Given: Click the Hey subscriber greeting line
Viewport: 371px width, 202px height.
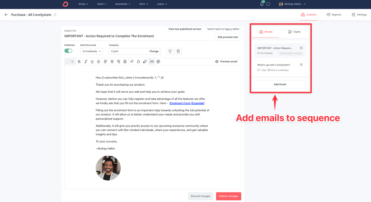Looking at the screenshot, I should tap(130, 78).
